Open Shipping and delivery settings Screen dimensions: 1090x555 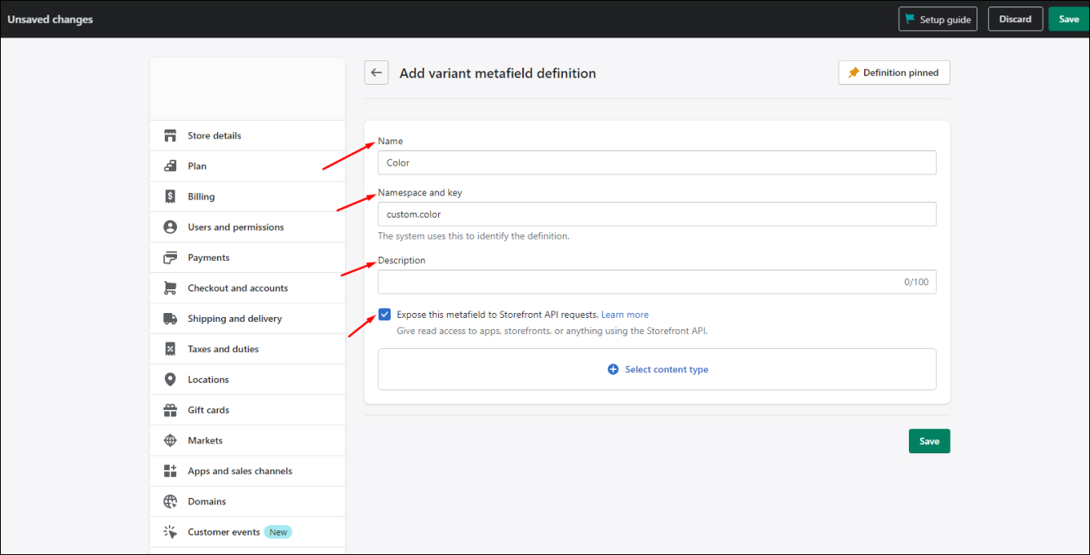point(248,319)
